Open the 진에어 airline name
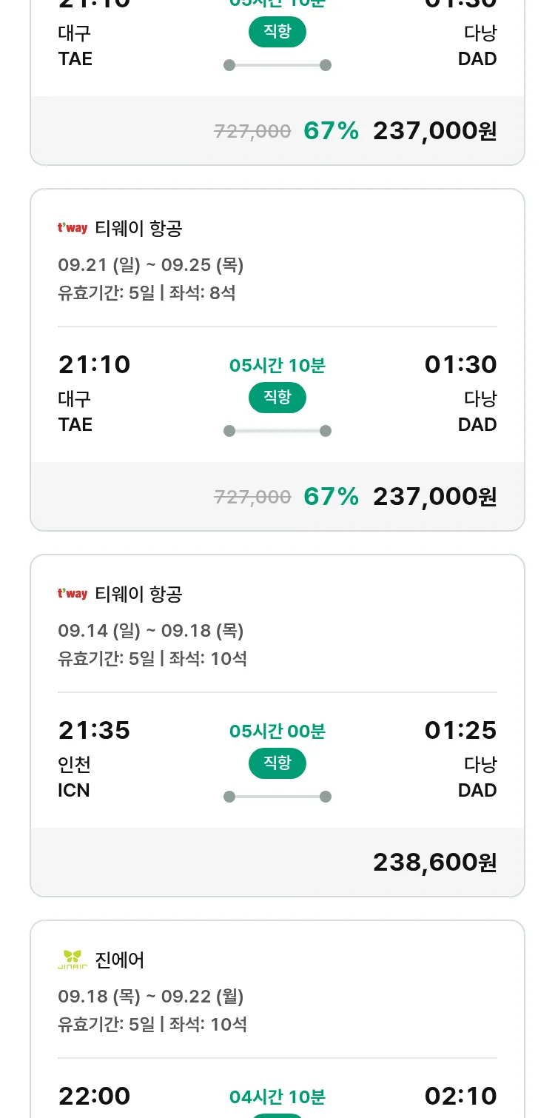Screen dimensions: 555x1118 pyautogui.click(x=120, y=960)
